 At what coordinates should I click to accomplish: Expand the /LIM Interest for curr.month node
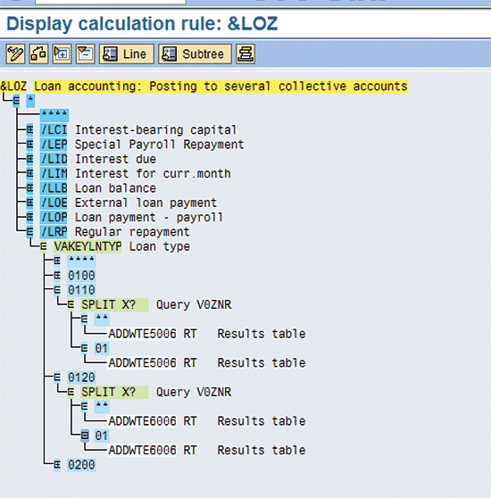pyautogui.click(x=29, y=174)
